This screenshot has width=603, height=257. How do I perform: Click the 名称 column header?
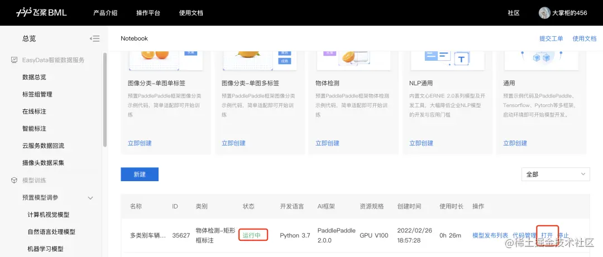click(136, 206)
